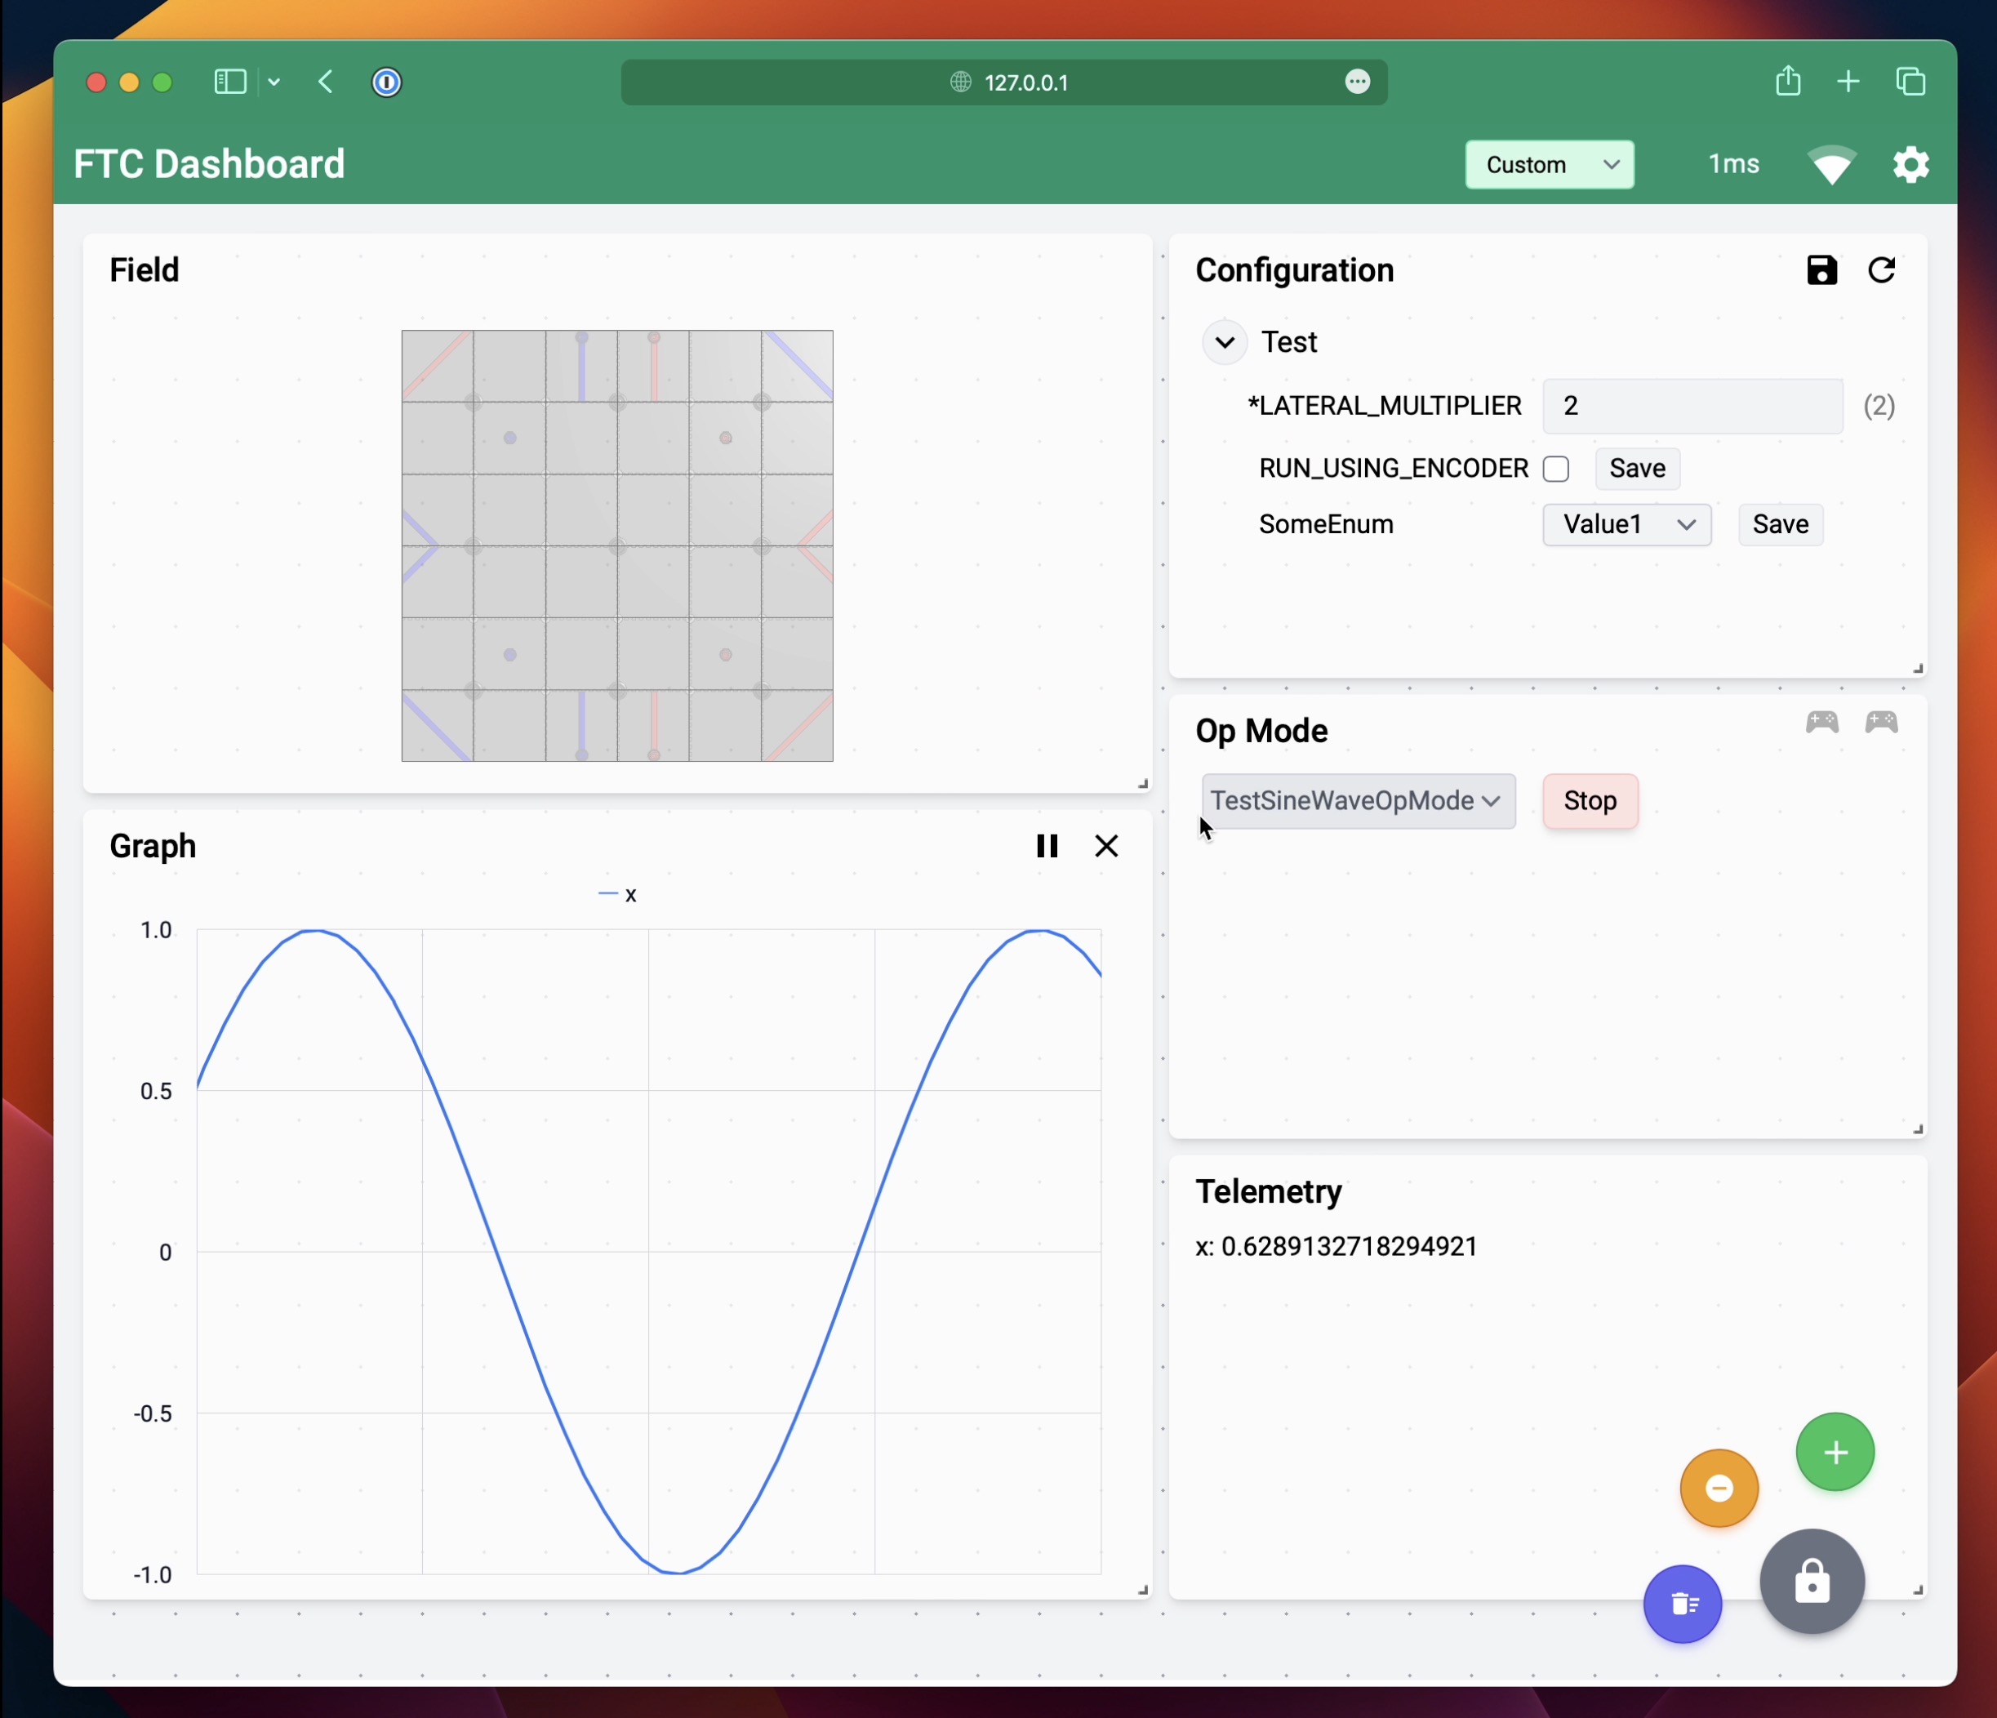Viewport: 1997px width, 1718px height.
Task: Click the FTC Dashboard menu title
Action: (x=209, y=165)
